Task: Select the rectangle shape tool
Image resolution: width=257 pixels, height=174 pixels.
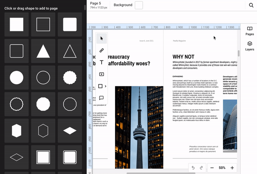Action: pos(100,86)
